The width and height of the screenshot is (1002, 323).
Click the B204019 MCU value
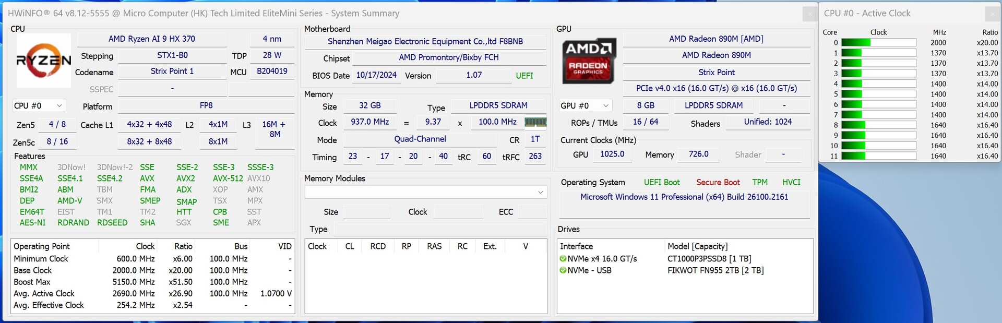click(272, 71)
